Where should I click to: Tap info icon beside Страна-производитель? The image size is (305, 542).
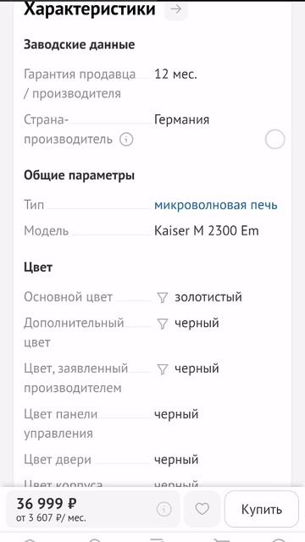click(x=126, y=140)
